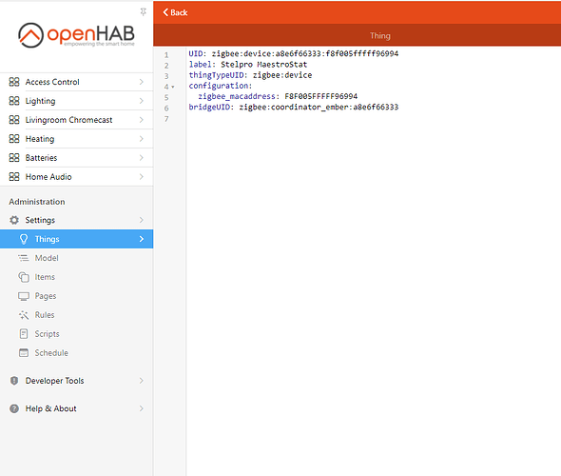561x476 pixels.
Task: Expand the Settings chevron
Action: [x=142, y=220]
